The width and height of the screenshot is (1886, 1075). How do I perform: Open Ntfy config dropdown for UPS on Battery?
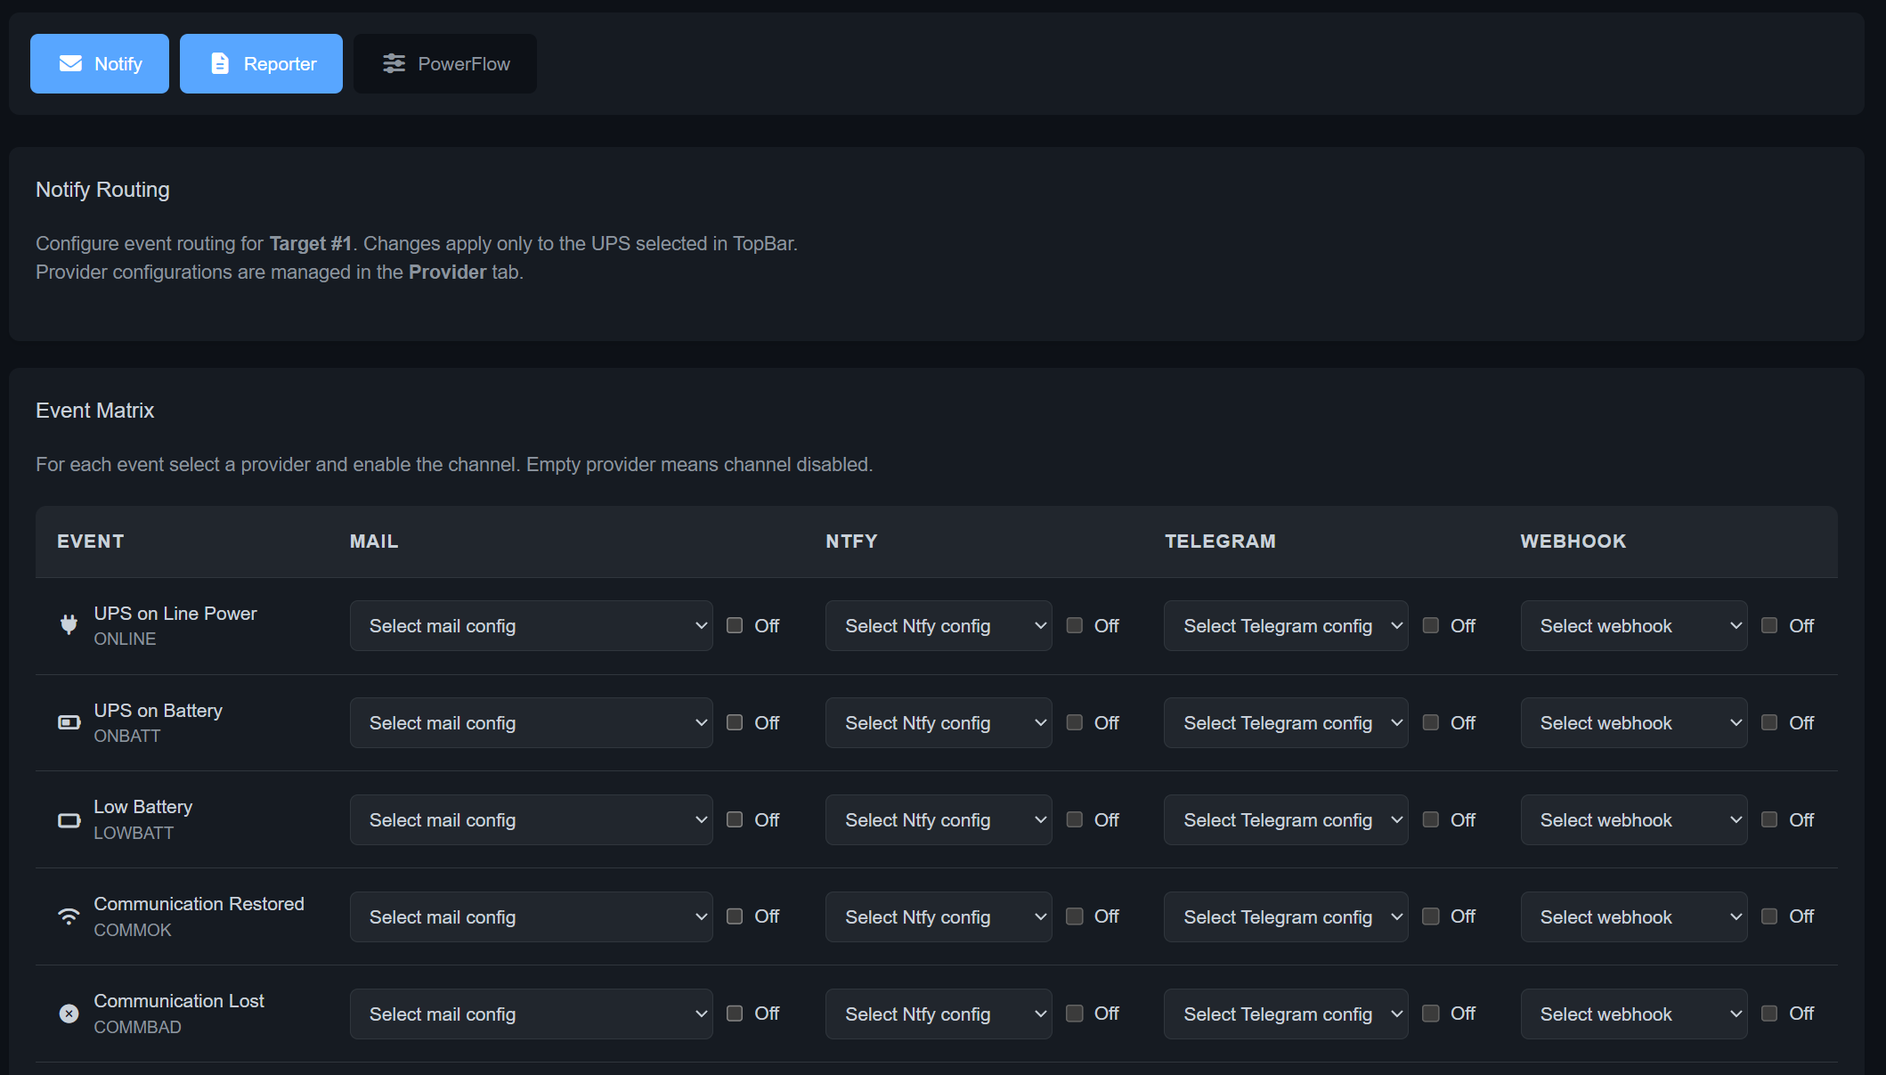click(939, 722)
